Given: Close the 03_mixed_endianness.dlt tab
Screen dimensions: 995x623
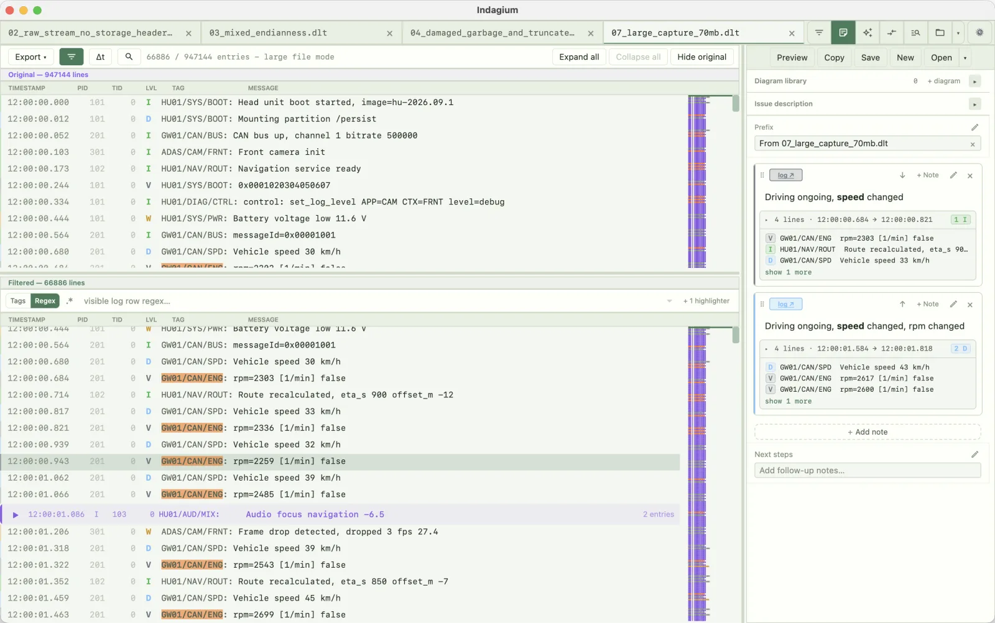Looking at the screenshot, I should (390, 34).
